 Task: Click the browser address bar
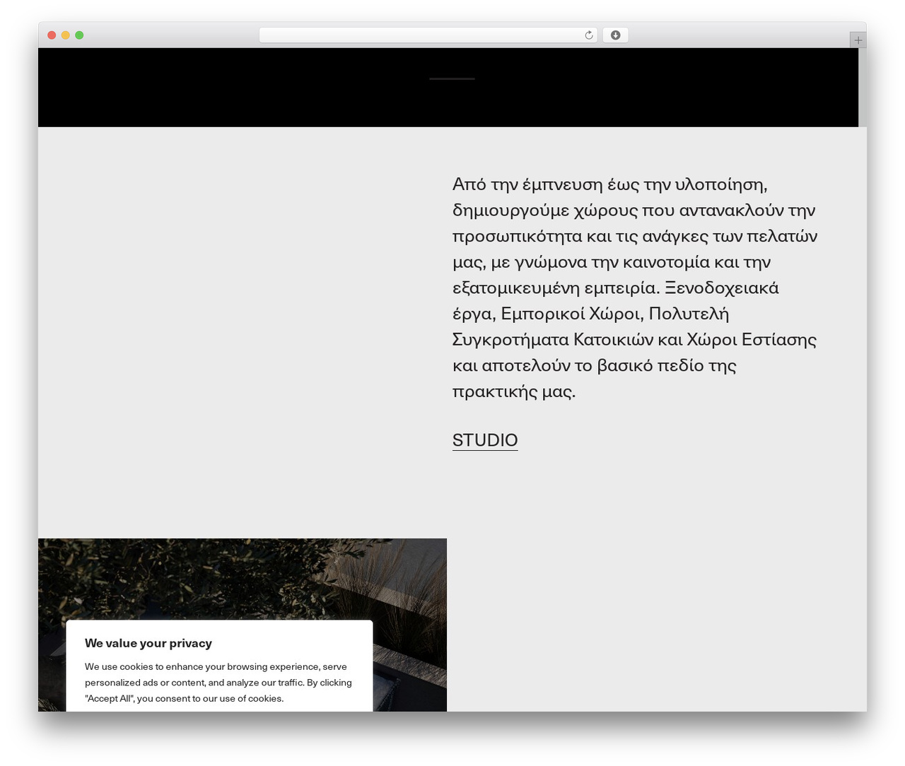[428, 35]
